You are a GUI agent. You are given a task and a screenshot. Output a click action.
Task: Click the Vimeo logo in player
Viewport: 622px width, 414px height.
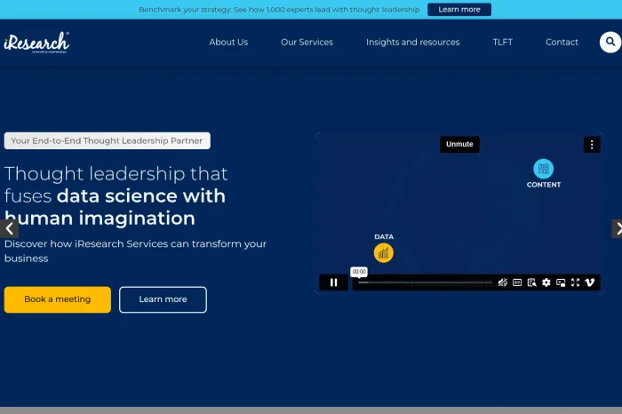(x=589, y=283)
